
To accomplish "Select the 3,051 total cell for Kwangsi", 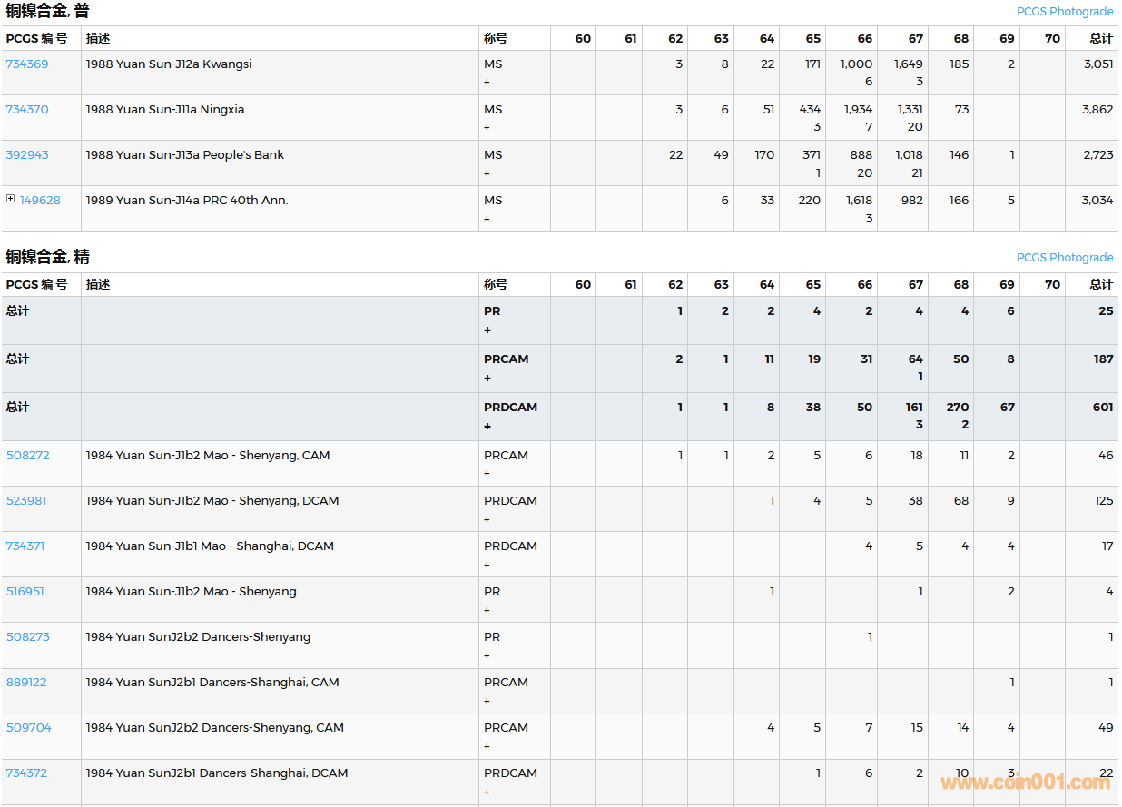I will [x=1097, y=64].
